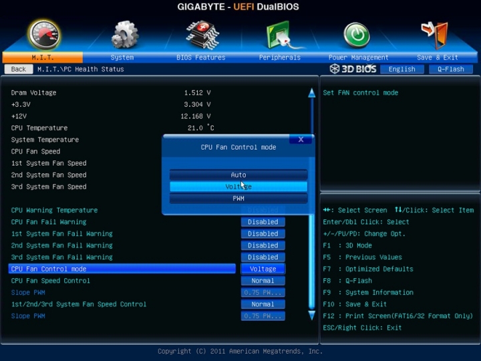Go to the Peripherals tab
The width and height of the screenshot is (481, 361).
point(280,57)
